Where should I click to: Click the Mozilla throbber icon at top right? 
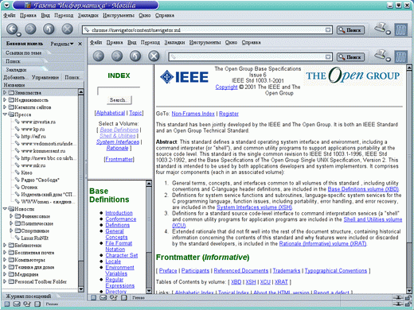tap(400, 29)
